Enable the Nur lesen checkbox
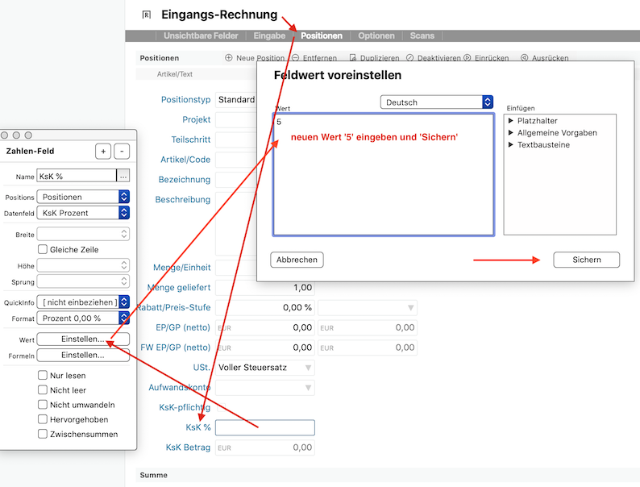Screen dimensions: 640x487 [43, 376]
